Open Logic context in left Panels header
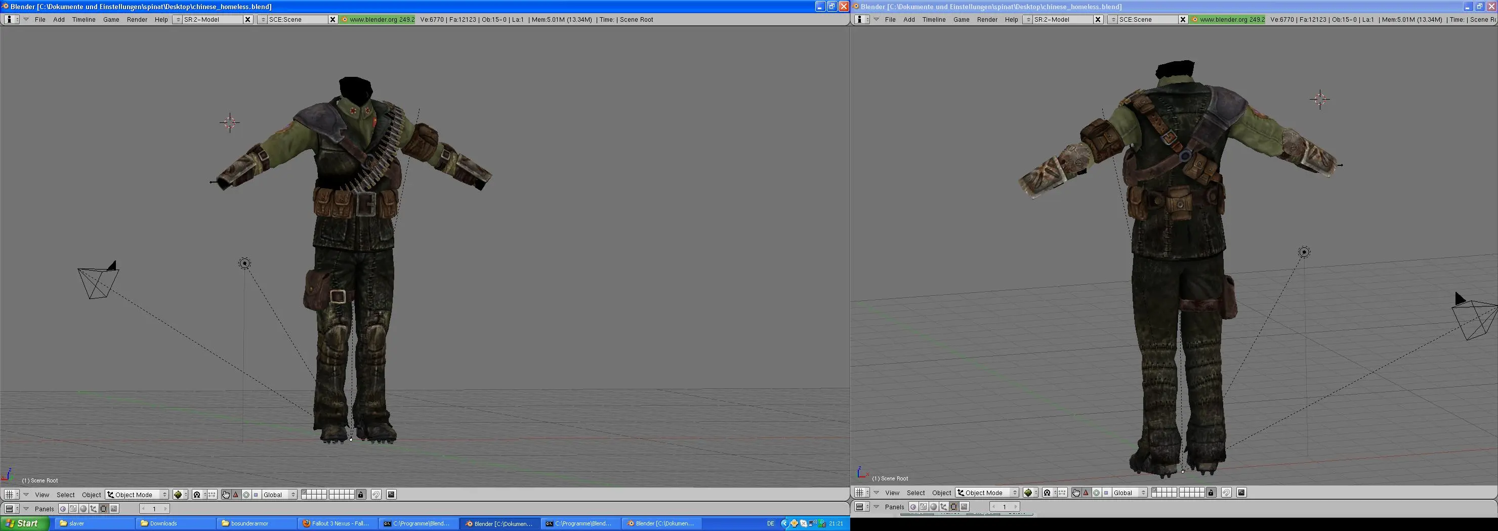 [63, 509]
